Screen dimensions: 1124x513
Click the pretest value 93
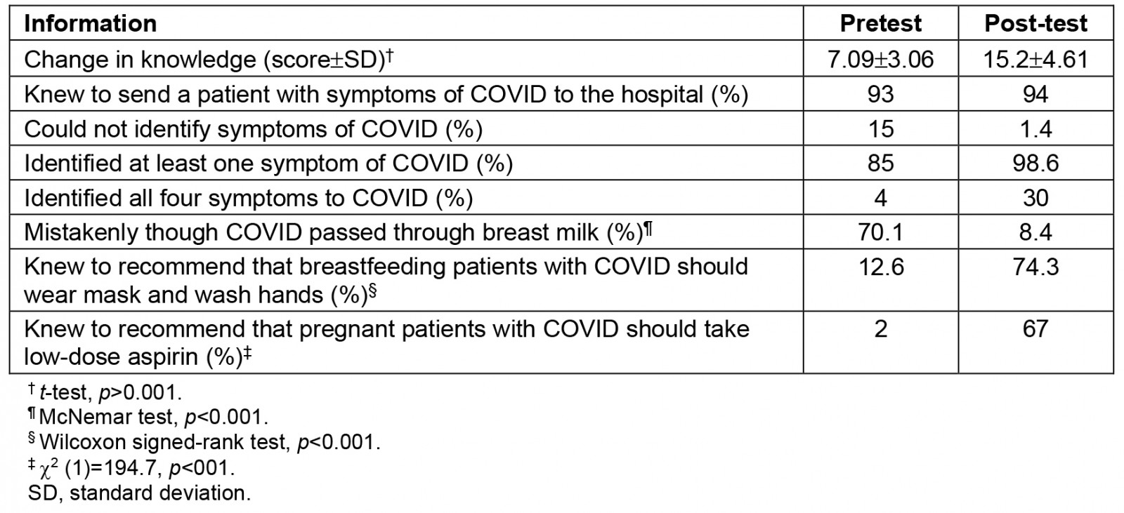880,94
